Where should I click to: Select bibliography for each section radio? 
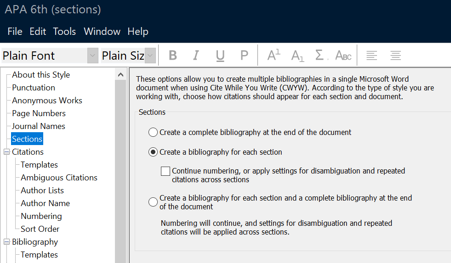(x=153, y=152)
